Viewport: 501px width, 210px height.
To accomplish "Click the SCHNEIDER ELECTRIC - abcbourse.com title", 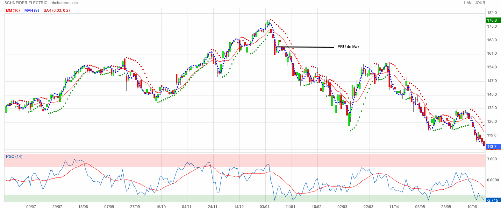I will point(41,3).
